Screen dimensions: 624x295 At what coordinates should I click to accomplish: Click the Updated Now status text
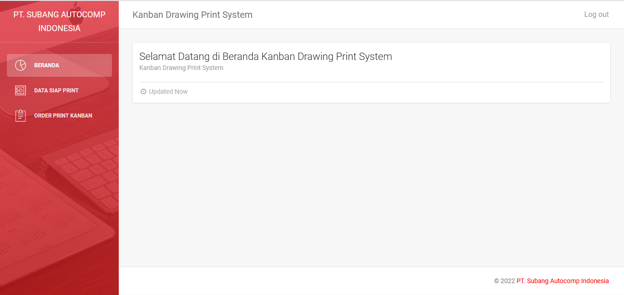click(168, 91)
